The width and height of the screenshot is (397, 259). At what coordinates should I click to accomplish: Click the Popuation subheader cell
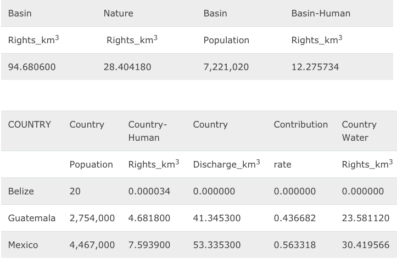[91, 164]
